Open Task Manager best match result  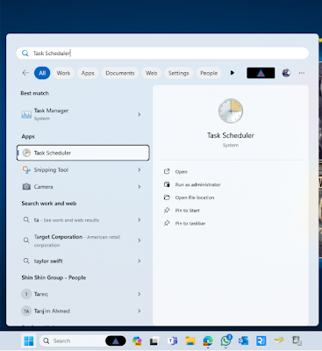click(83, 114)
